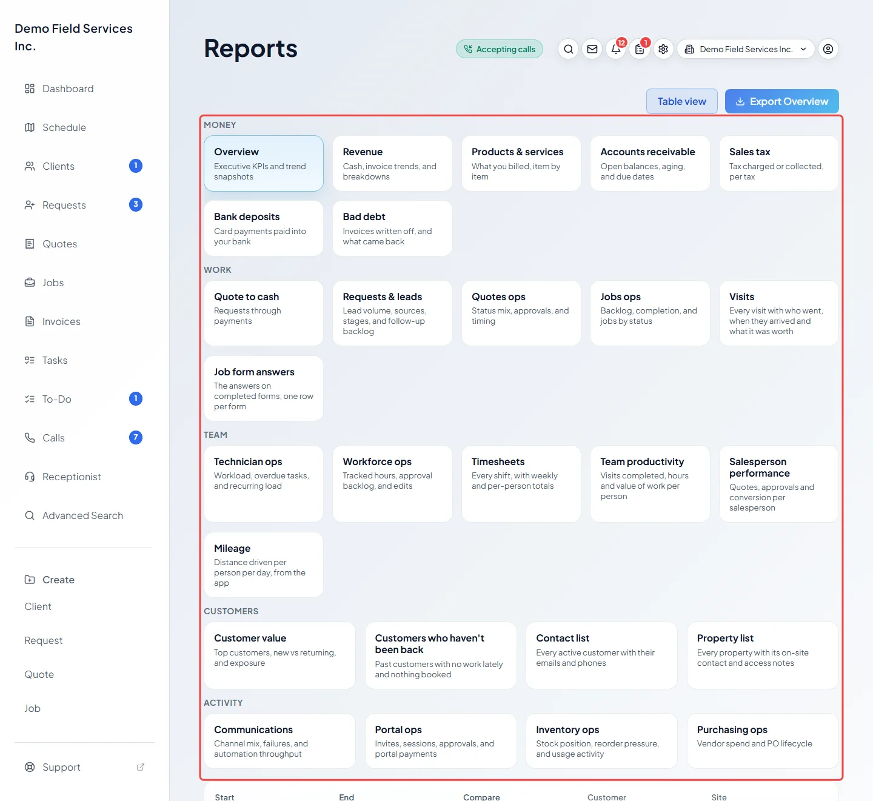The width and height of the screenshot is (873, 801).
Task: Open Customers who haven't been back report
Action: [441, 655]
